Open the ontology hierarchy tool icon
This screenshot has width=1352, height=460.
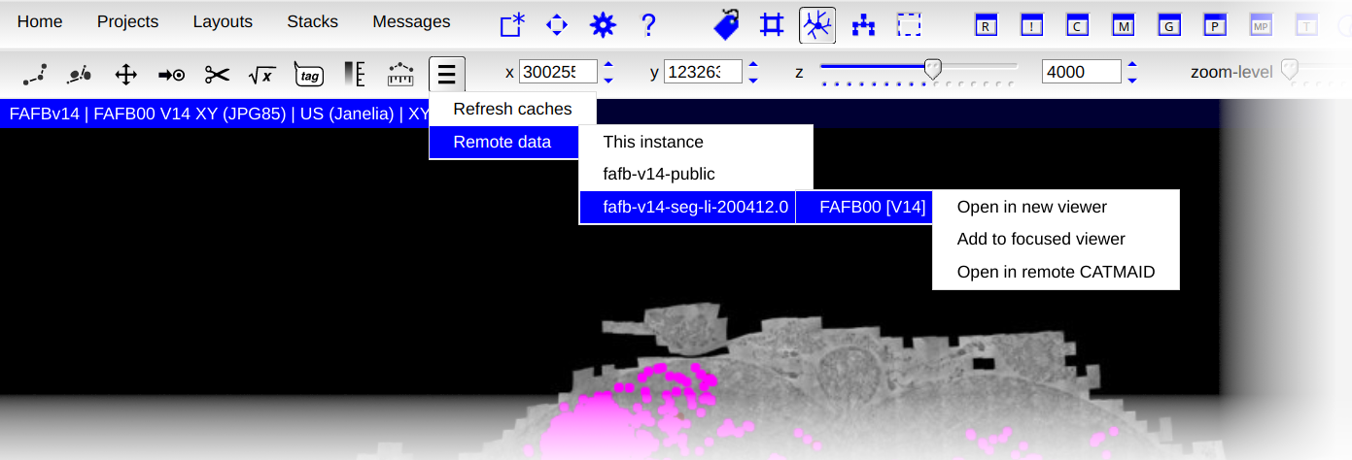click(x=863, y=25)
